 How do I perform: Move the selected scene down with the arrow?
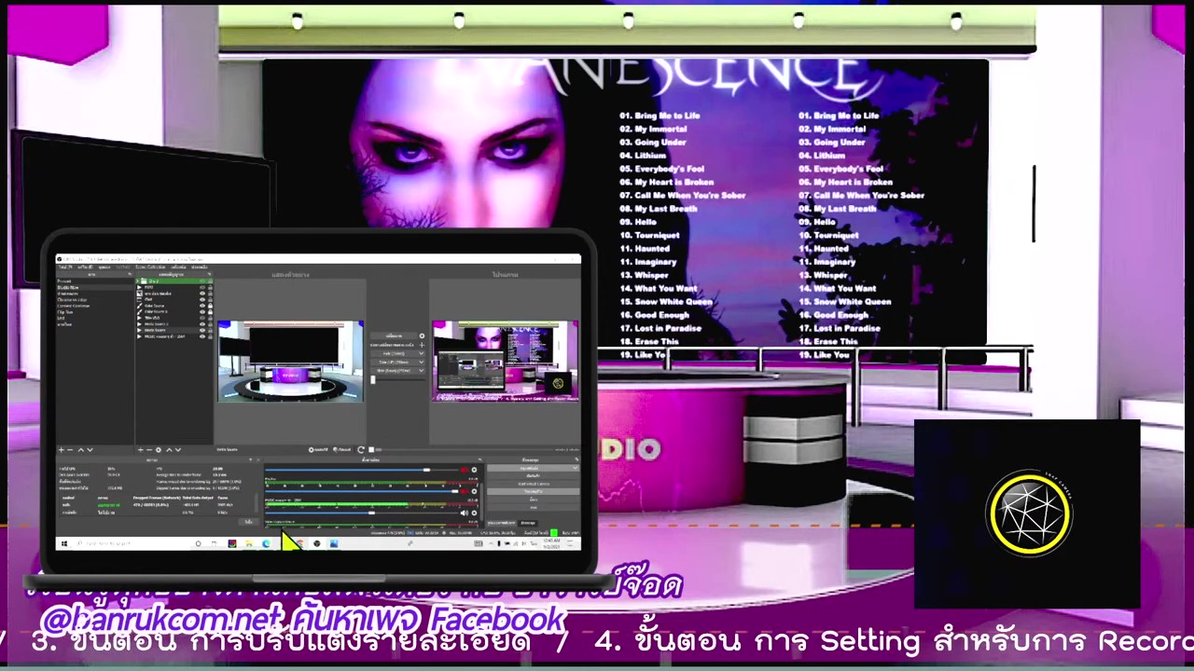click(x=90, y=450)
